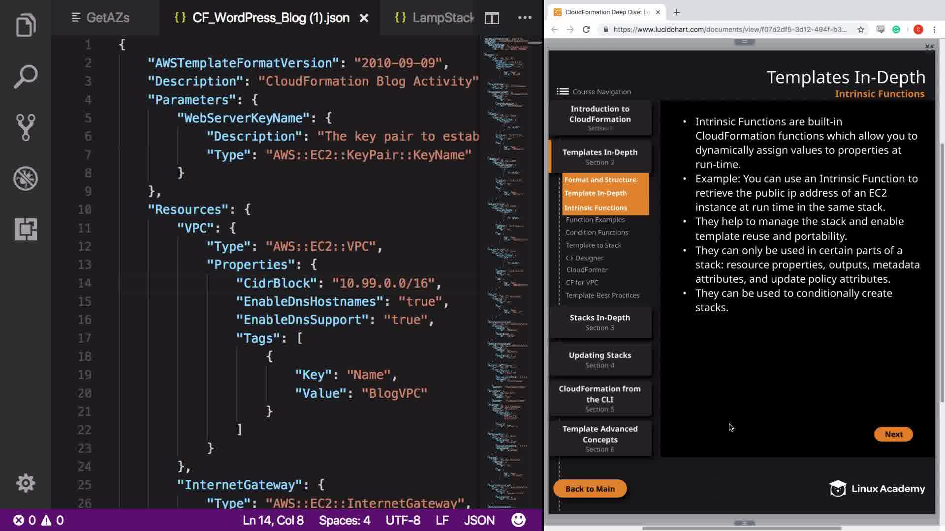Open the Source Control branch icon

[26, 127]
